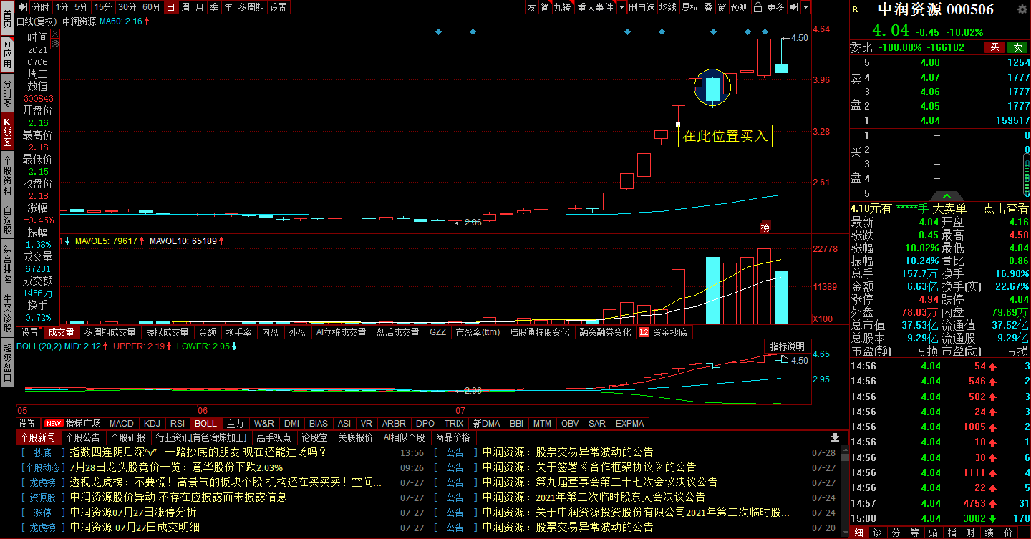Click the R margin-trading badge icon

click(855, 9)
